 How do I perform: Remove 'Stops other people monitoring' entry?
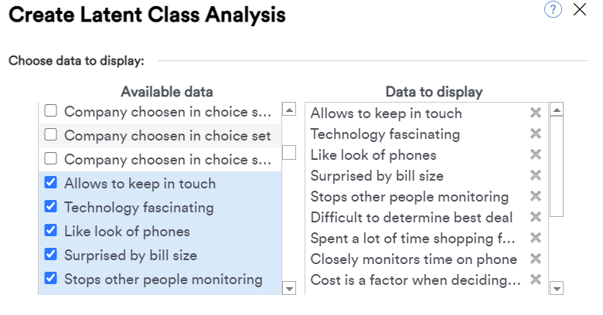536,196
